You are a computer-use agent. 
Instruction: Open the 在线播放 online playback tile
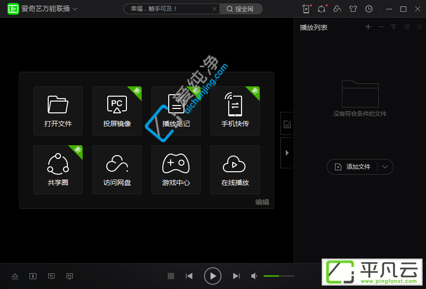235,170
